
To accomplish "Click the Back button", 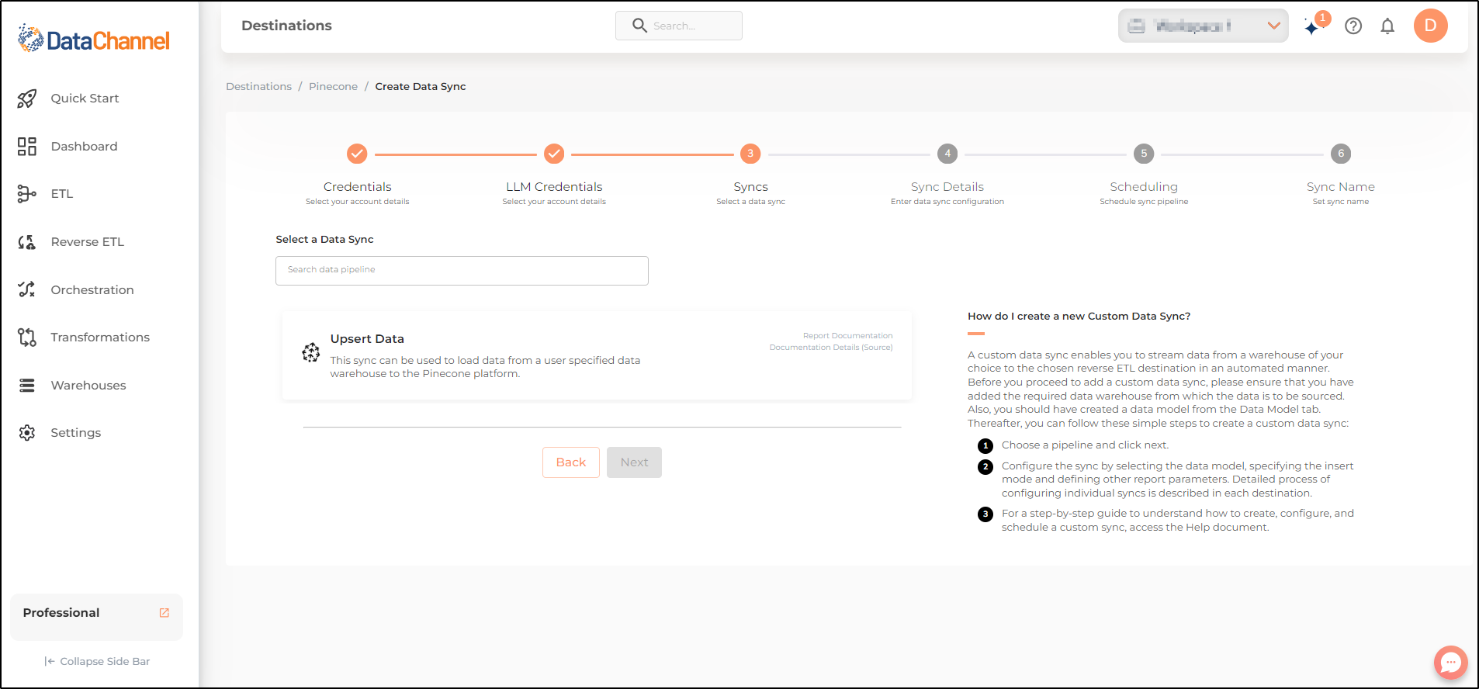I will pos(571,462).
